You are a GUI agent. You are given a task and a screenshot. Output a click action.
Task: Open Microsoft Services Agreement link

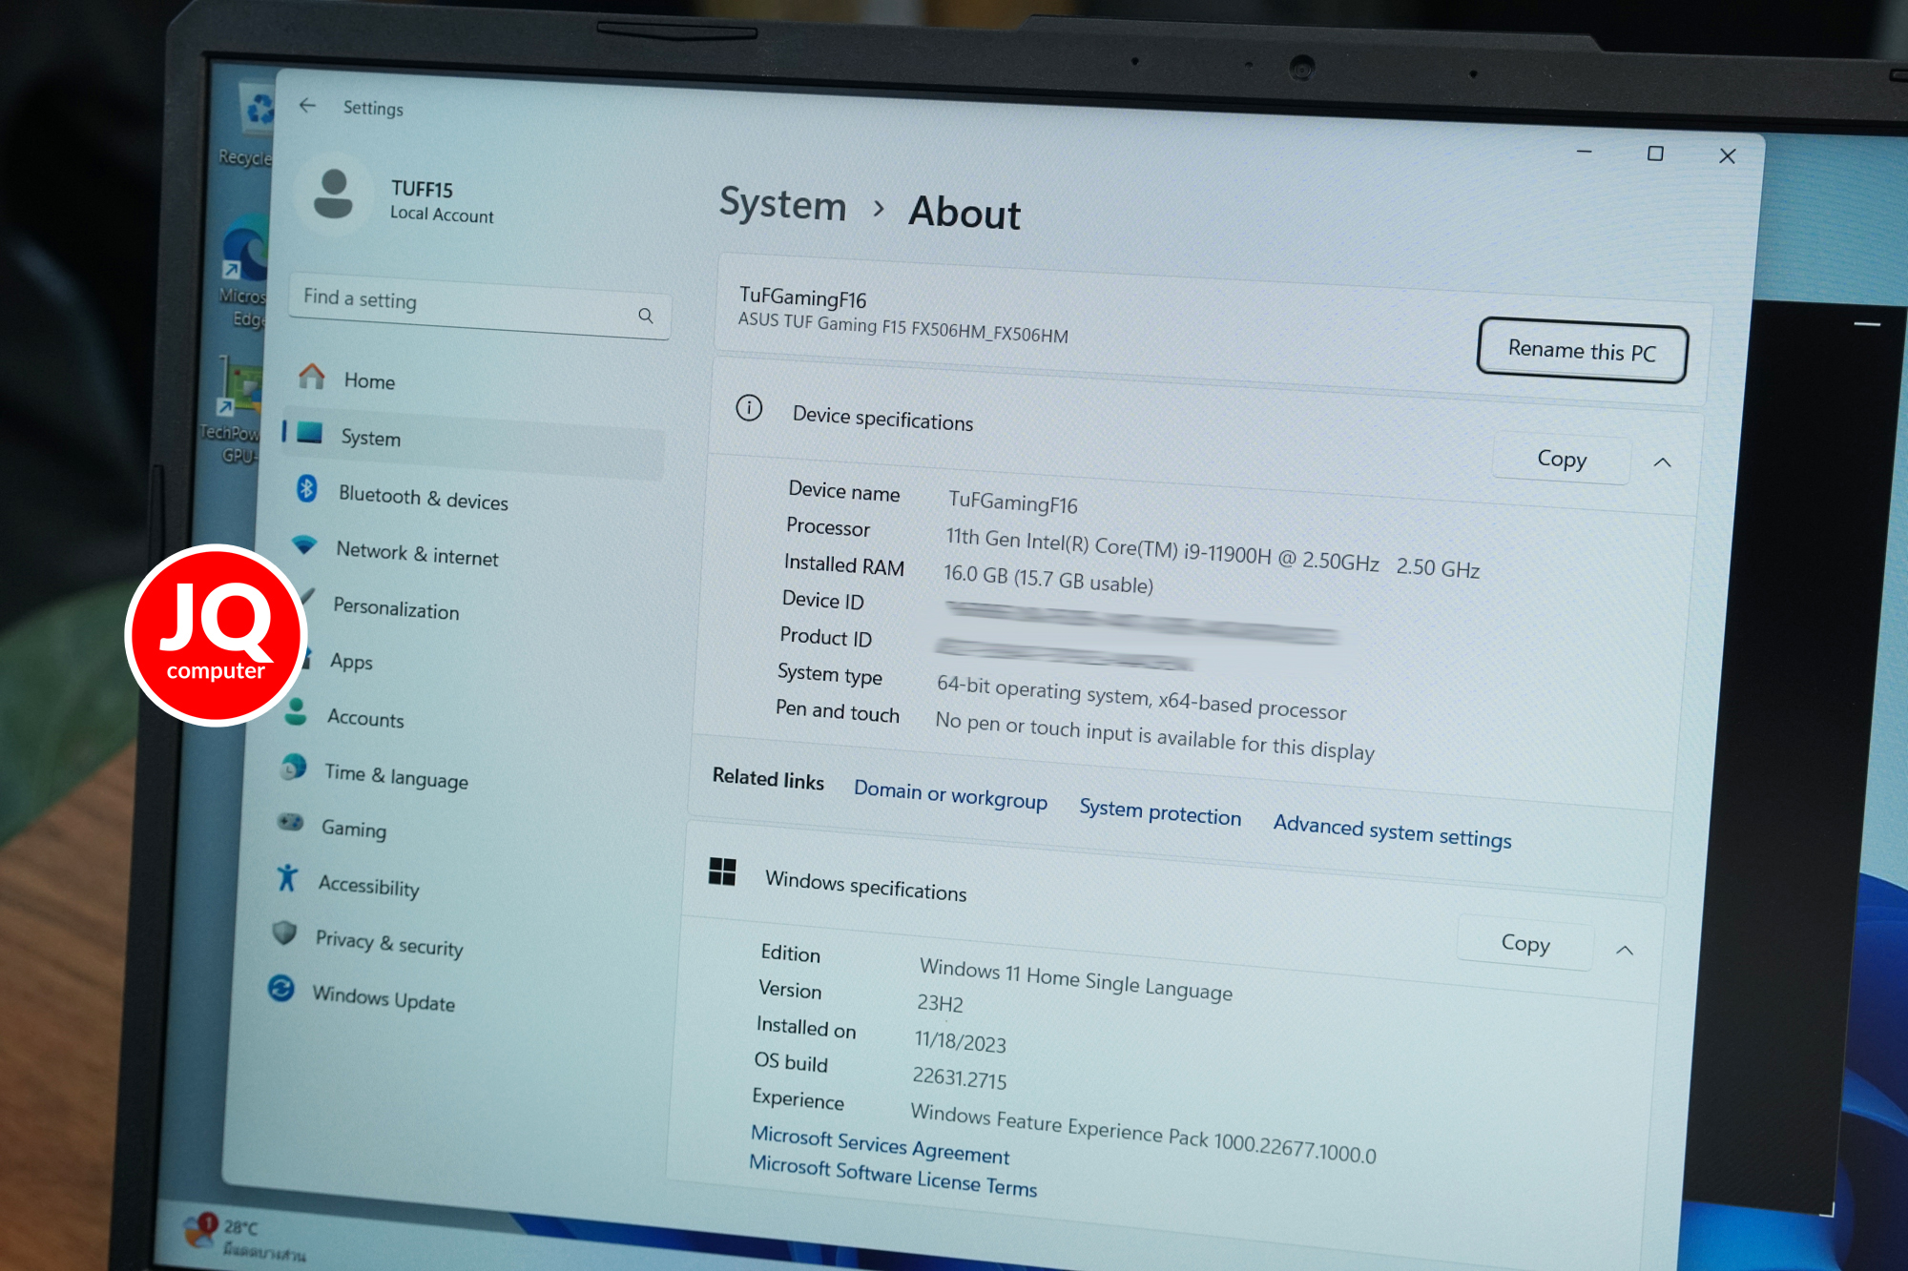pyautogui.click(x=880, y=1144)
